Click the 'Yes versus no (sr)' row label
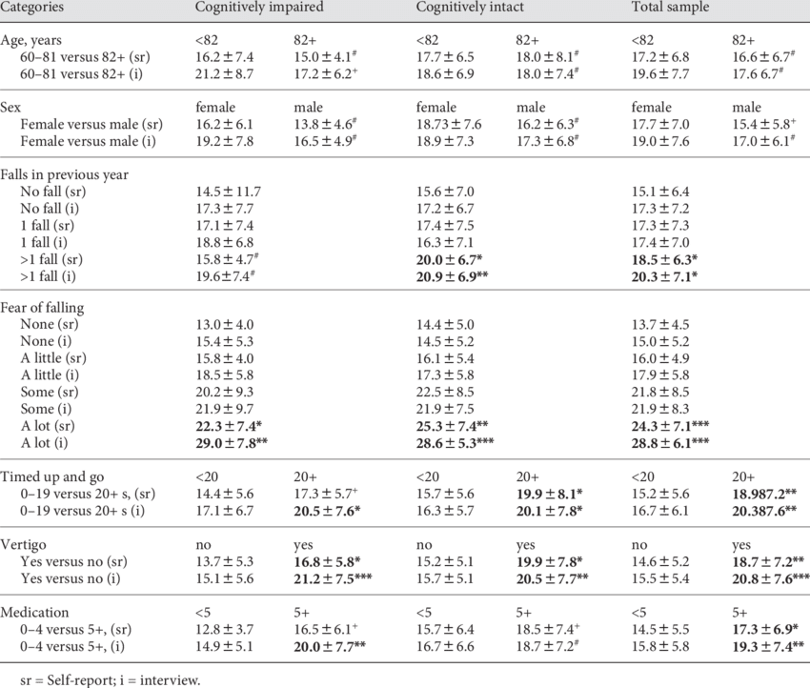Screen dimensions: 810x688 74,562
